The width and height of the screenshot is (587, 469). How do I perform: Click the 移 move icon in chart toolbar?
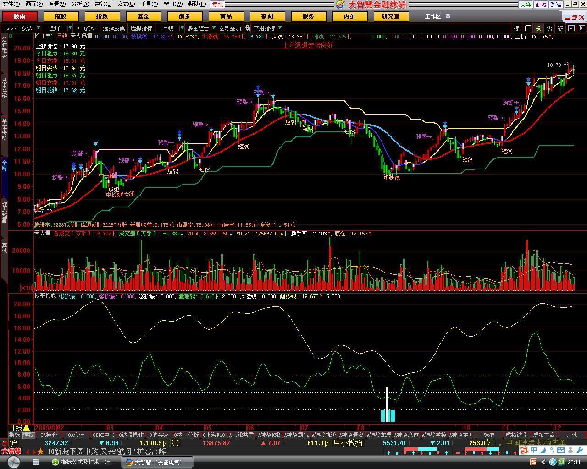(560, 28)
